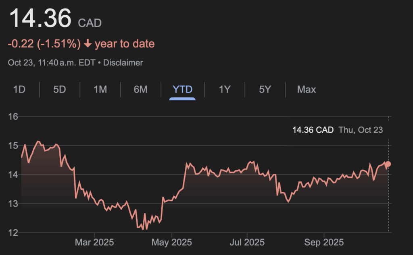The height and width of the screenshot is (255, 413).
Task: Click the YTD range tab
Action: point(182,89)
